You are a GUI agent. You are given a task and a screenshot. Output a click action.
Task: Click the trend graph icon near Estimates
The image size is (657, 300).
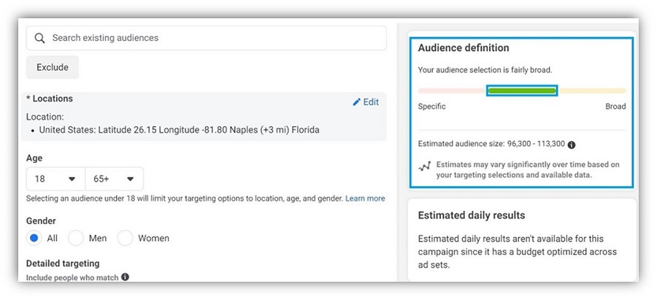pyautogui.click(x=424, y=166)
